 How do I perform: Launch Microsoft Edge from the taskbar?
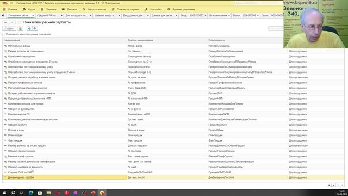(31, 193)
